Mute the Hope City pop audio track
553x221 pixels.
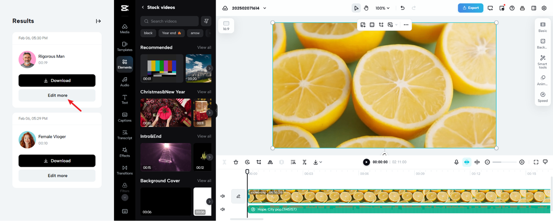[222, 209]
